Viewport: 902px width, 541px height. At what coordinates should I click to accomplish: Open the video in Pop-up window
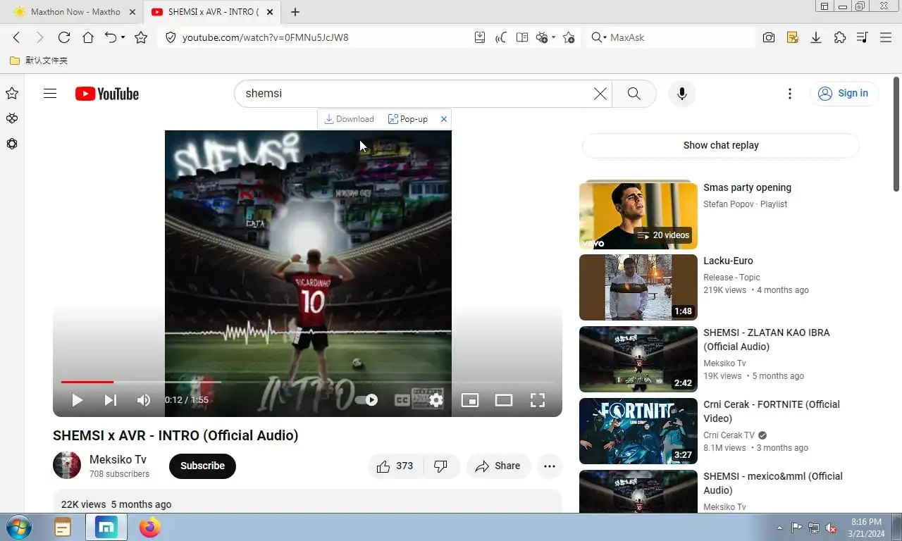[x=408, y=119]
